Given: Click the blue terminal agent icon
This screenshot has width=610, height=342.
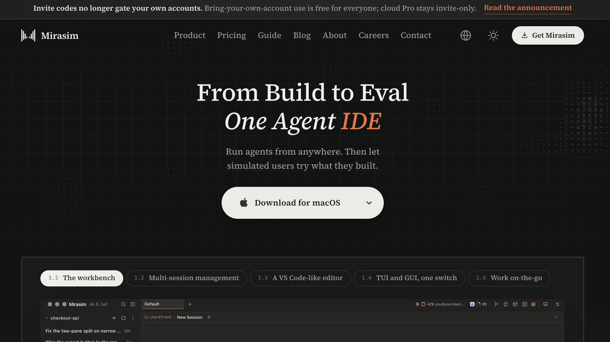Looking at the screenshot, I should [x=472, y=304].
